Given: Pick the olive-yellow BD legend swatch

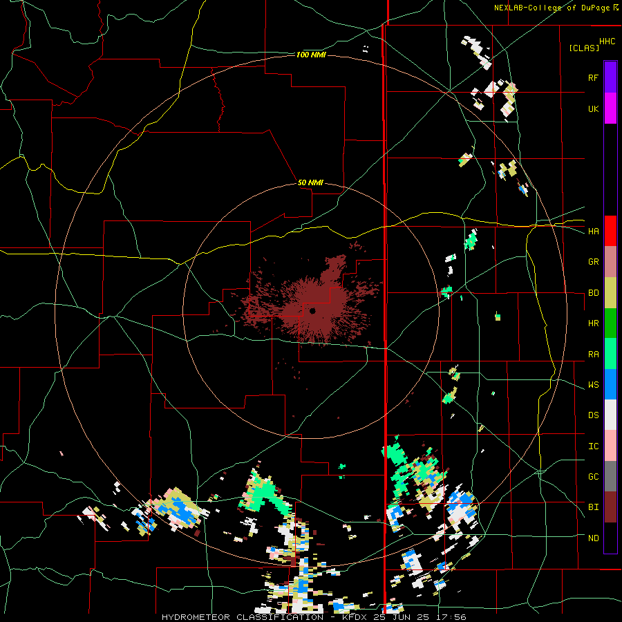Looking at the screenshot, I should pos(610,293).
